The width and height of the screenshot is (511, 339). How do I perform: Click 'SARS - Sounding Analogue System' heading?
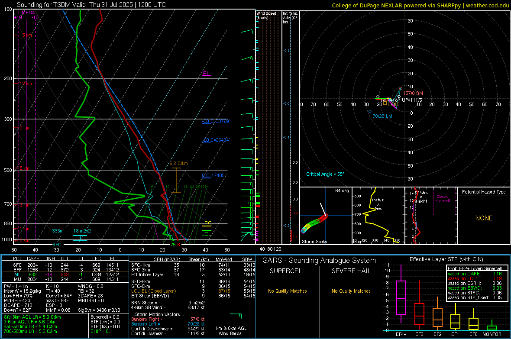point(320,261)
